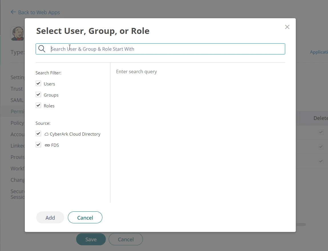This screenshot has width=328, height=251.
Task: Tick the first Delete column checkbox
Action: tap(321, 132)
